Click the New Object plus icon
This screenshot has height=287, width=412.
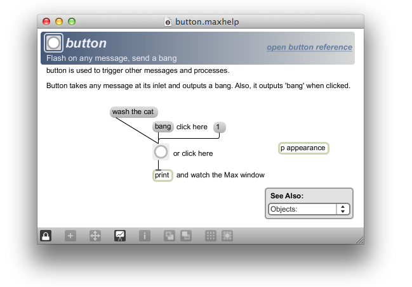pyautogui.click(x=70, y=236)
